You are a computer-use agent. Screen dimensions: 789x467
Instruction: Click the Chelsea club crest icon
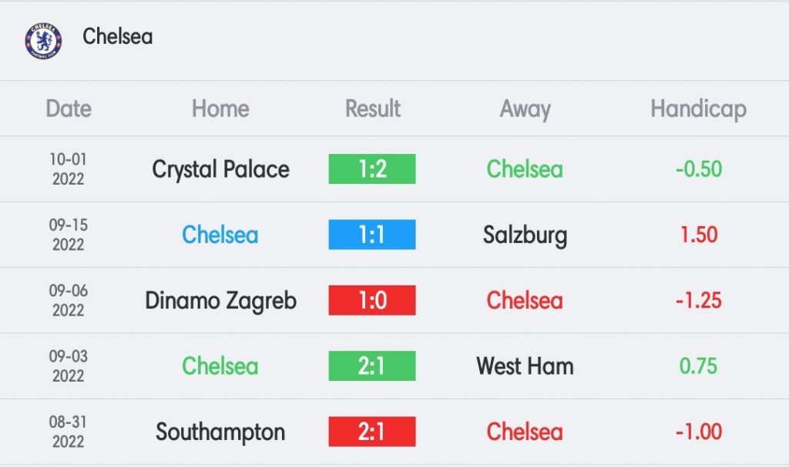(x=43, y=40)
